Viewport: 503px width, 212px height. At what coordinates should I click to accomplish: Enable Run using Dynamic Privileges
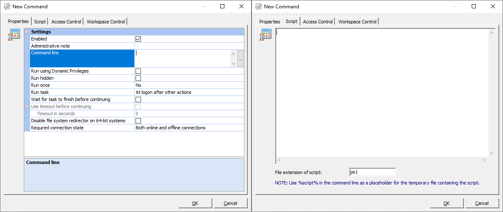(138, 71)
